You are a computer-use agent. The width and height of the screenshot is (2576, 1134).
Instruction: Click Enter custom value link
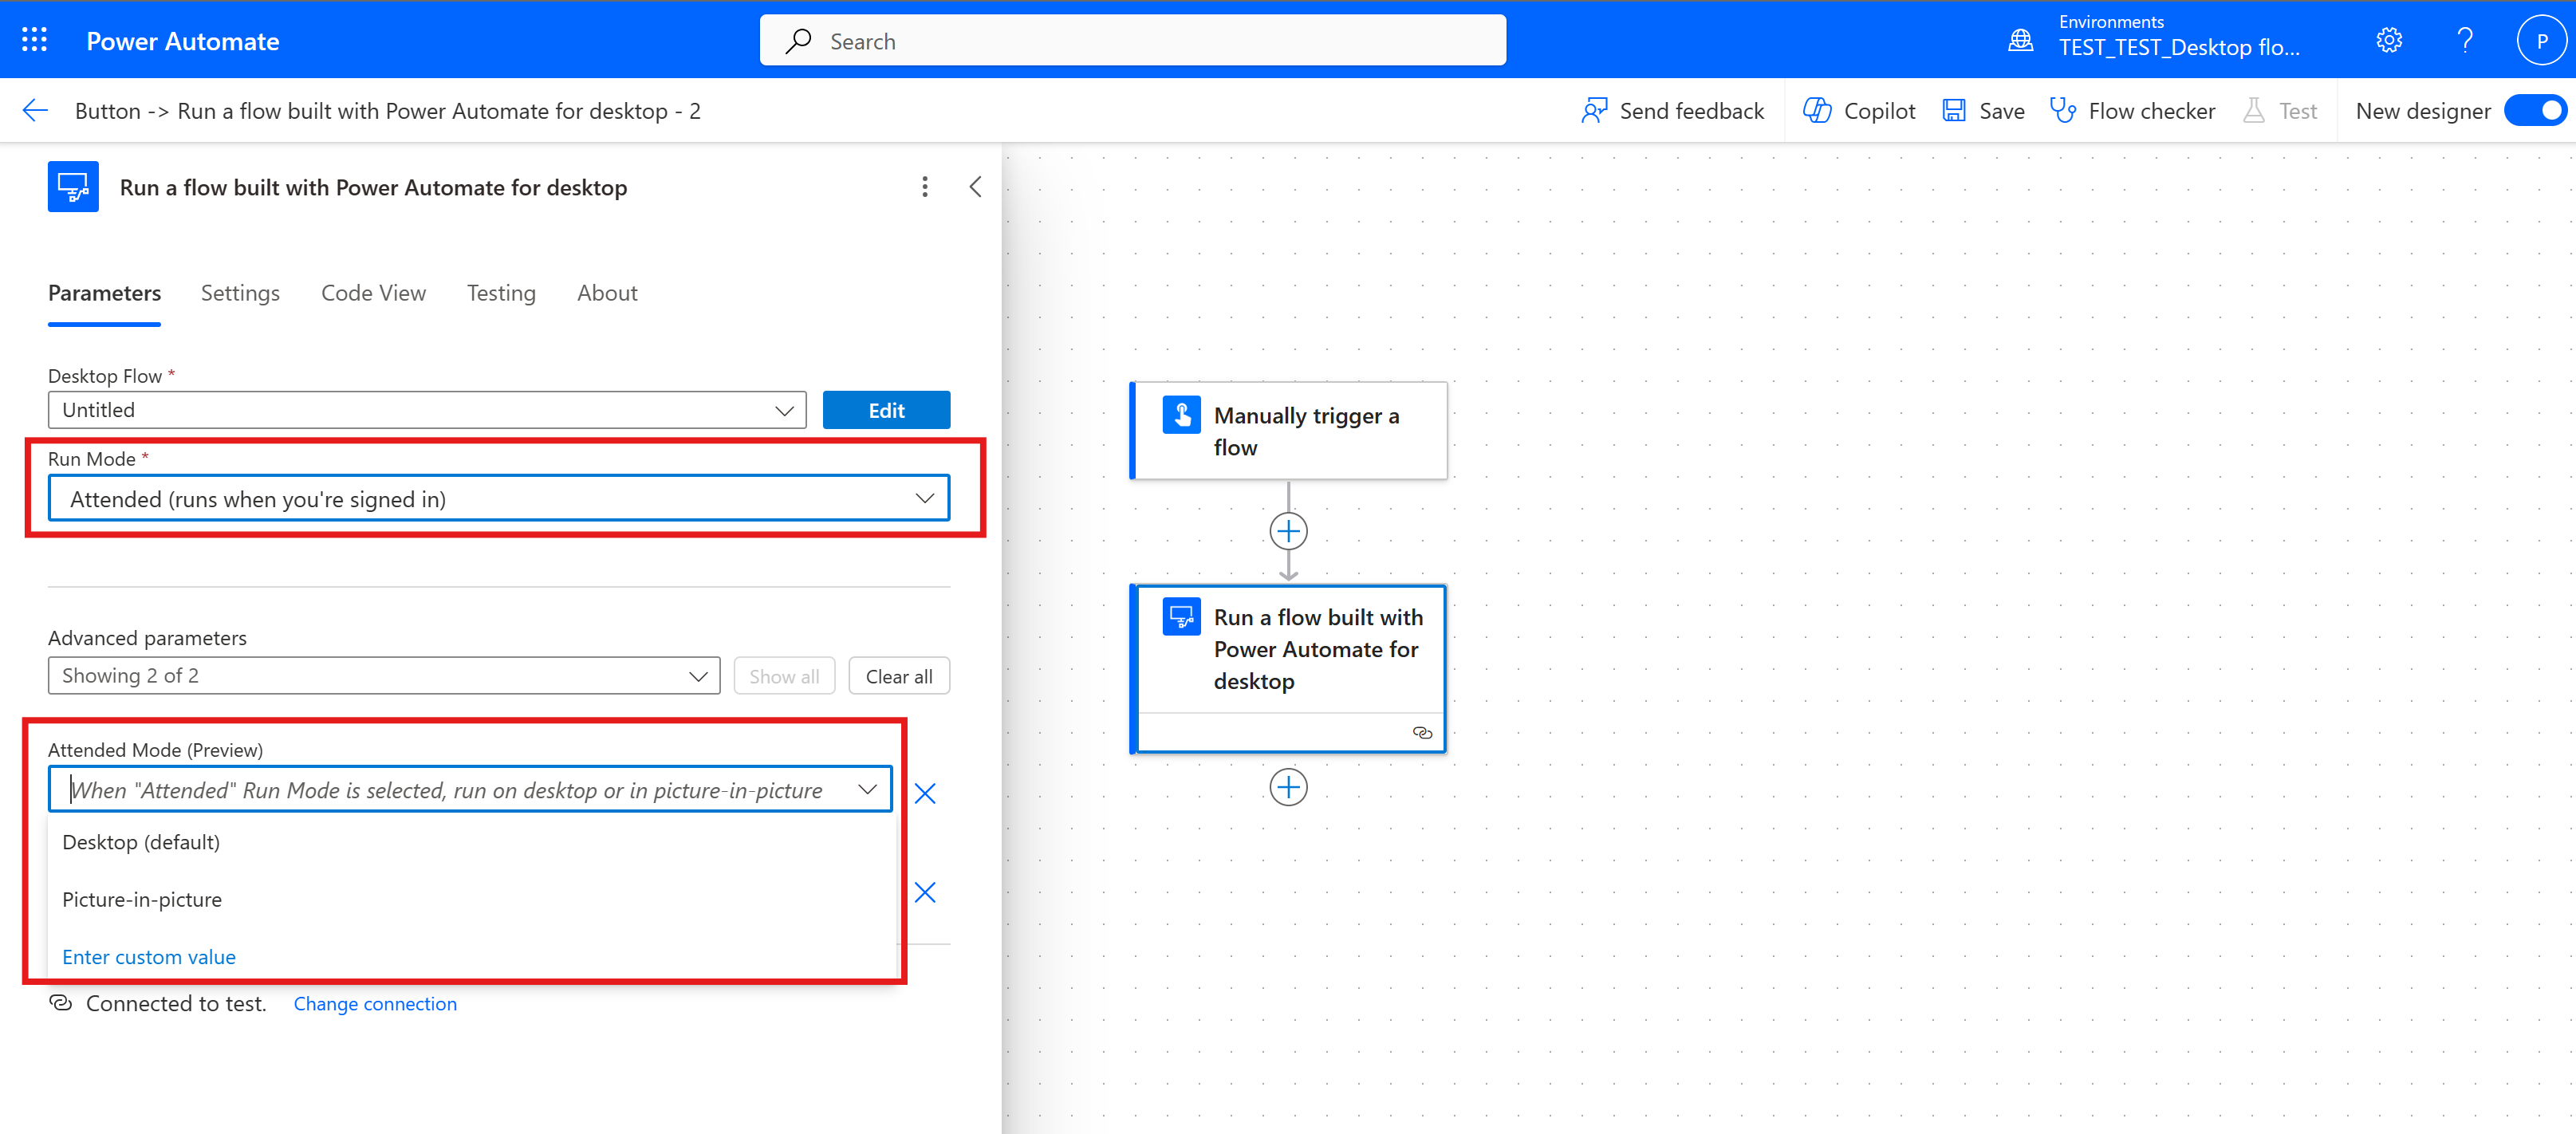pyautogui.click(x=148, y=955)
